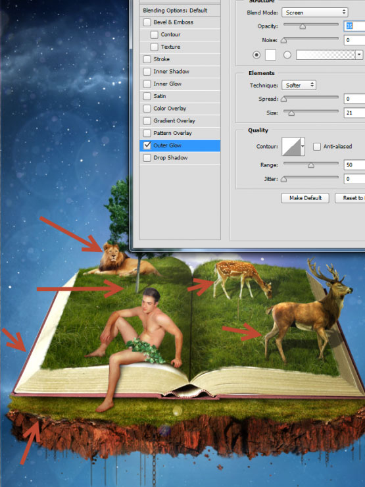Viewport: 365px width, 487px height.
Task: Tick the Contour sub-option checkbox
Action: (155, 34)
